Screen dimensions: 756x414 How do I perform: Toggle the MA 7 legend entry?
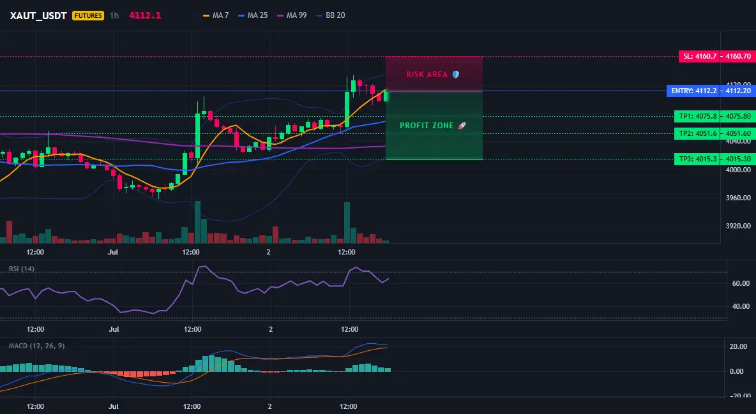tap(216, 15)
